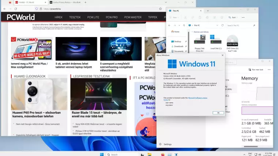Open the TESZTEK menu on PCWorld
The height and width of the screenshot is (156, 278).
(75, 17)
